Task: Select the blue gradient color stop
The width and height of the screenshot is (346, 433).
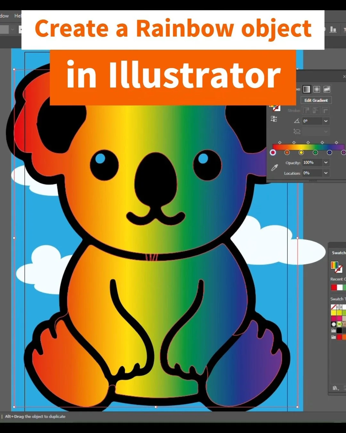Action: [329, 152]
